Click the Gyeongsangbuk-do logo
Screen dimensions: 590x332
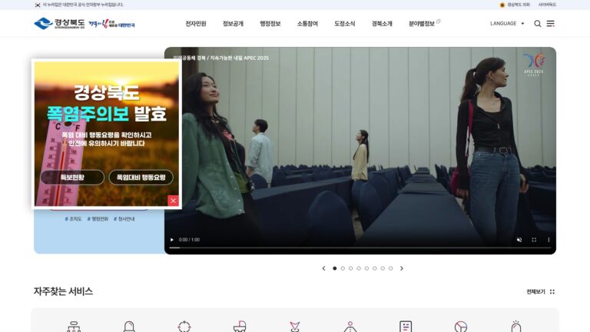point(59,23)
